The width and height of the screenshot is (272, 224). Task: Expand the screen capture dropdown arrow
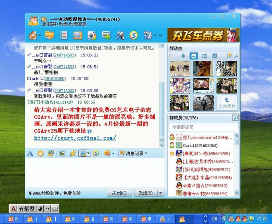[88, 153]
